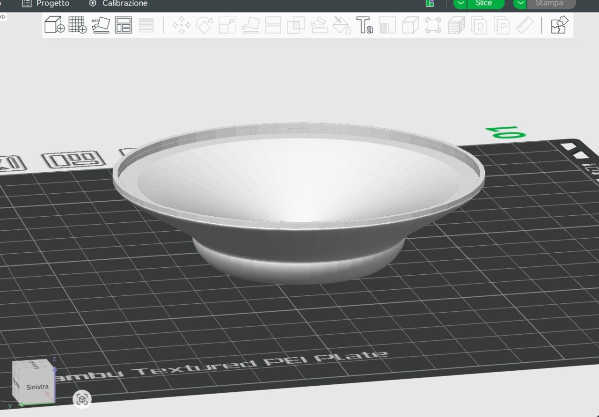599x417 pixels.
Task: Open the Assembly view puzzle icon
Action: coord(559,25)
